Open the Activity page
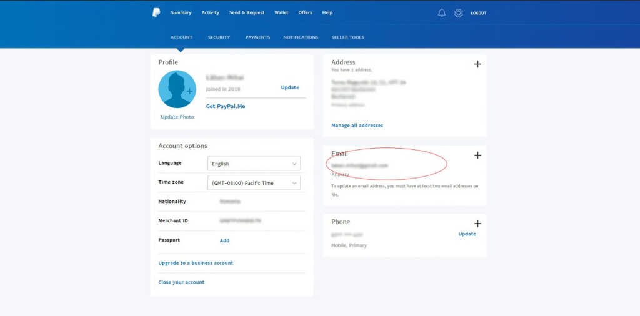Screen dimensions: 640x316 210,12
